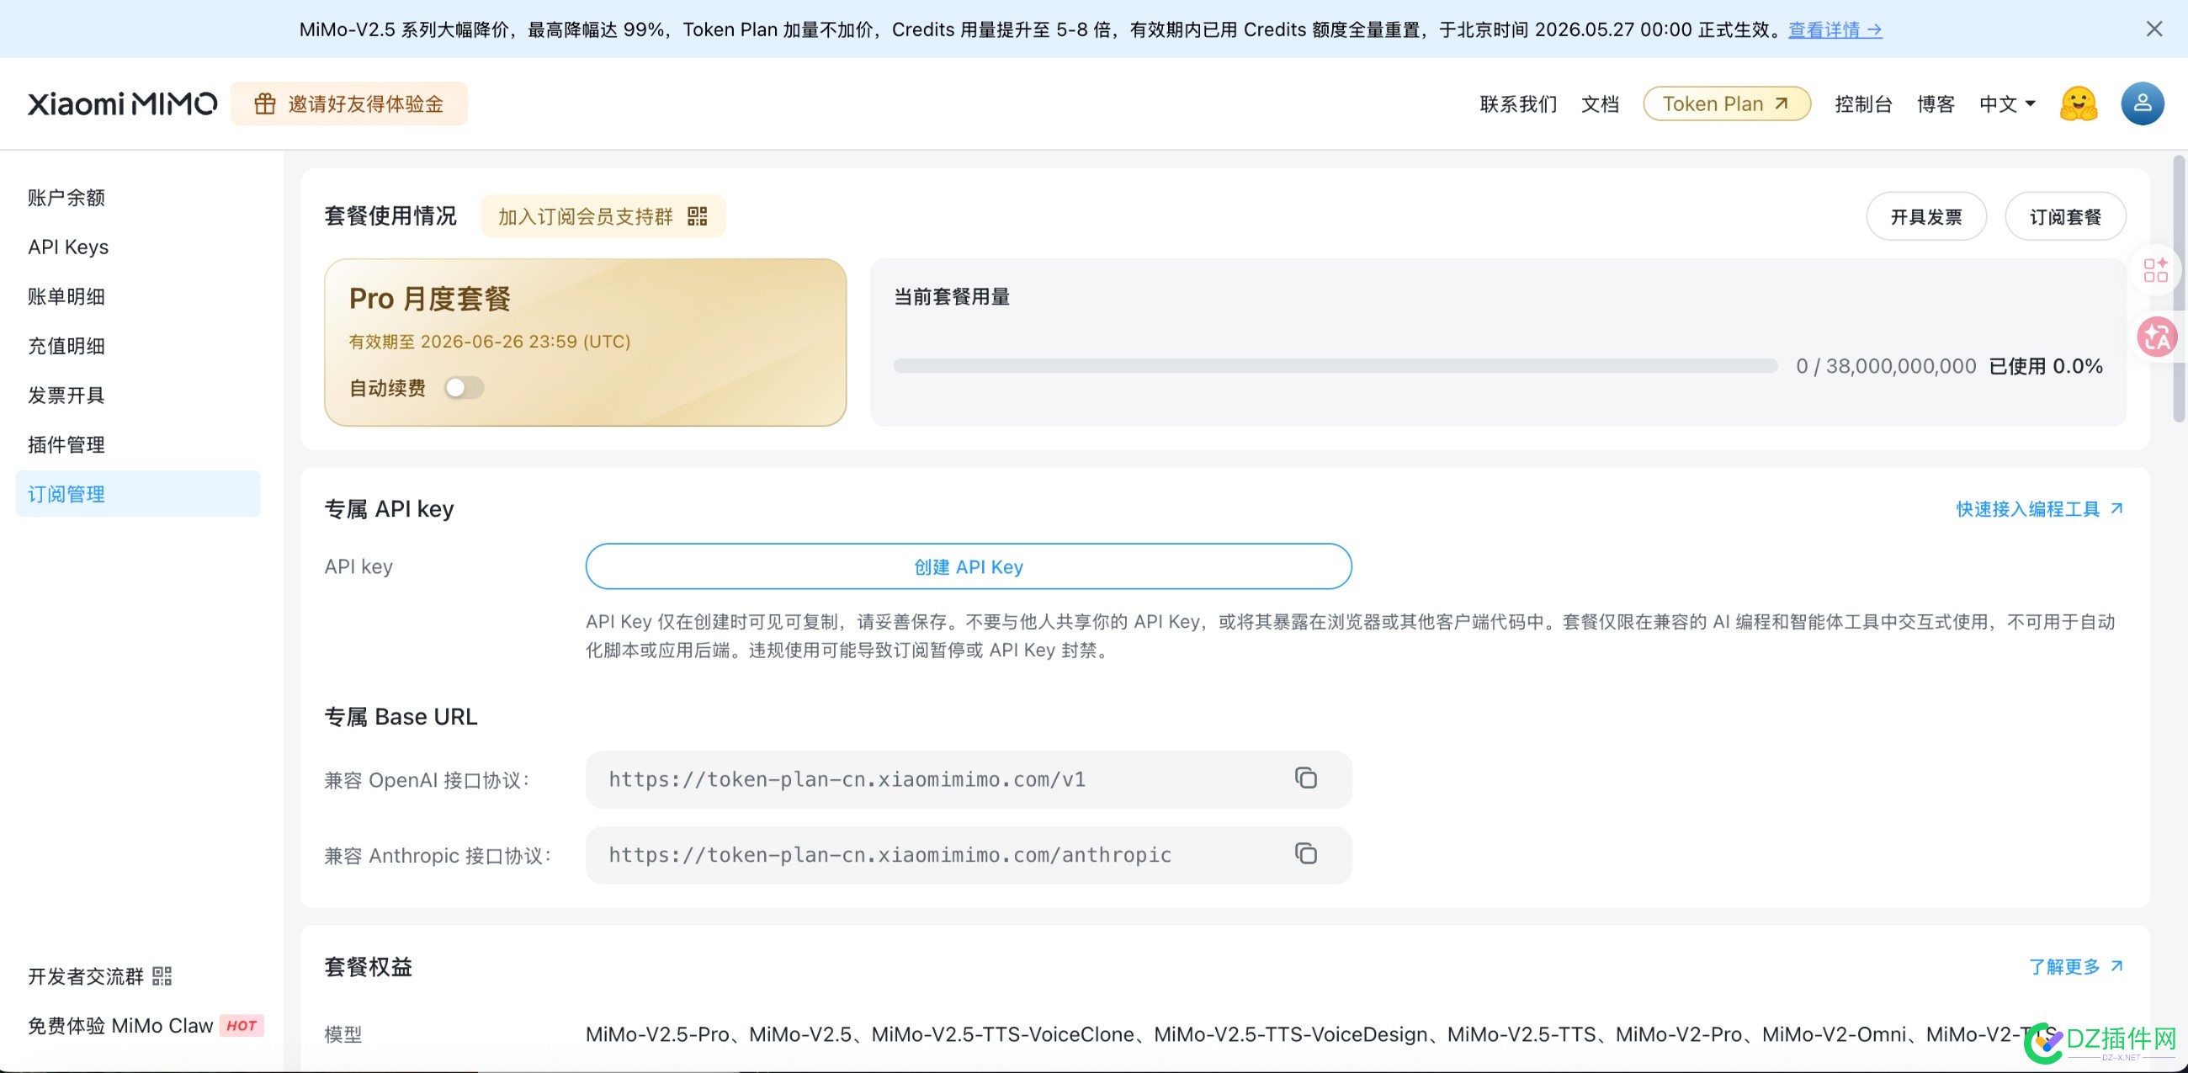Open floating apps grid sparkle icon

[x=2155, y=270]
